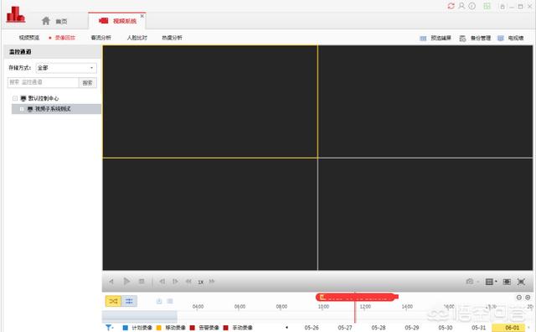Select the bottom-right video pane
The image size is (536, 332).
425,215
